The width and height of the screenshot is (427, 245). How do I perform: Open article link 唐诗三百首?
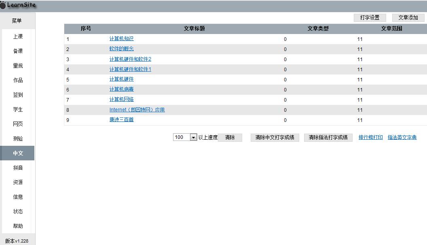click(x=121, y=119)
